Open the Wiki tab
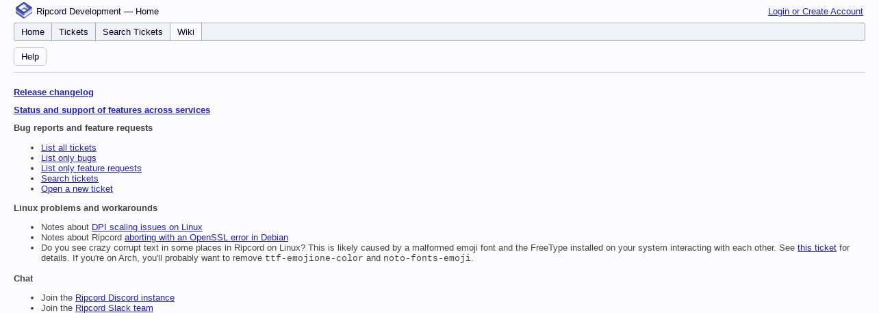879x313 pixels. [x=186, y=32]
